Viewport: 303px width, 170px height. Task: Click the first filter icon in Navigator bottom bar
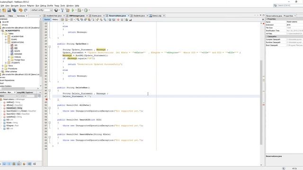point(4,164)
